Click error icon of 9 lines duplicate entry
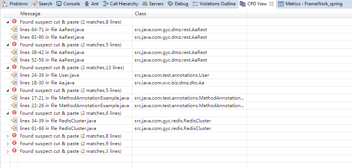Viewport: 352px width, 168px height. tap(15, 143)
